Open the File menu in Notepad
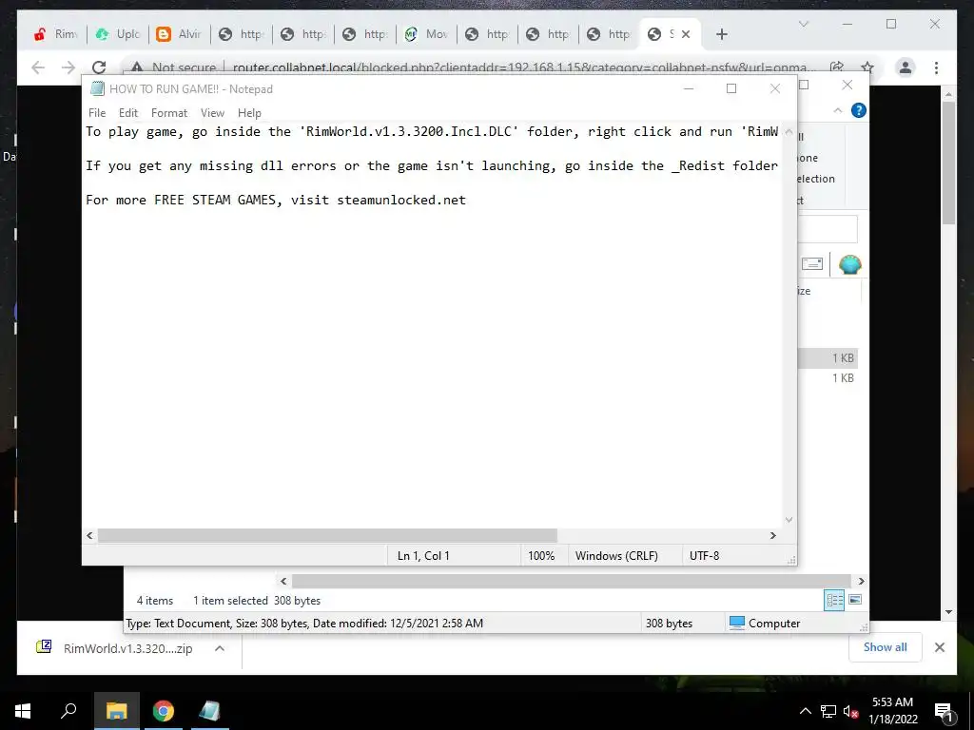 click(97, 113)
